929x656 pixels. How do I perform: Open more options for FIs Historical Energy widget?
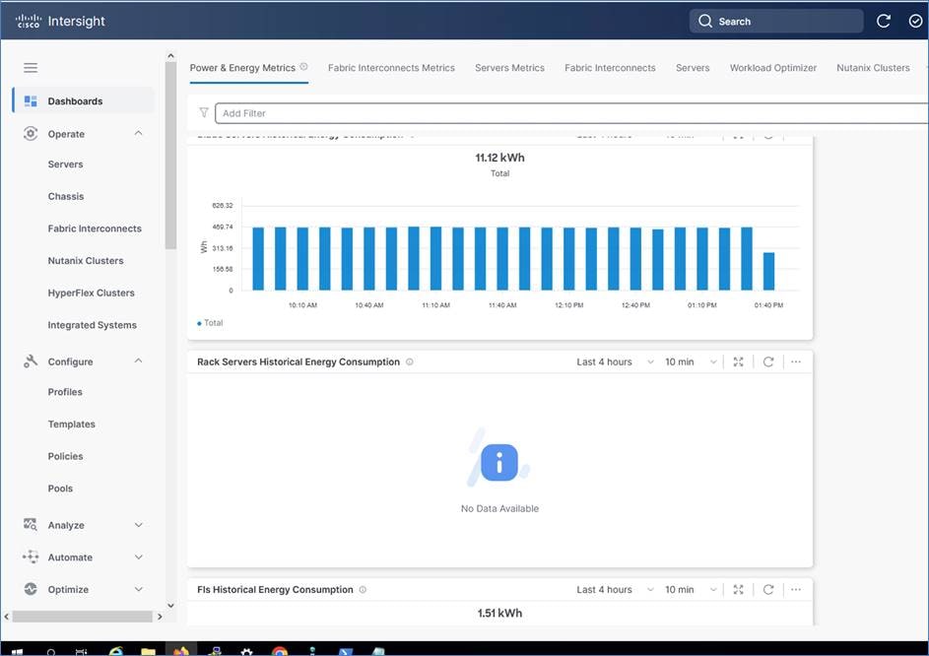[x=796, y=590]
